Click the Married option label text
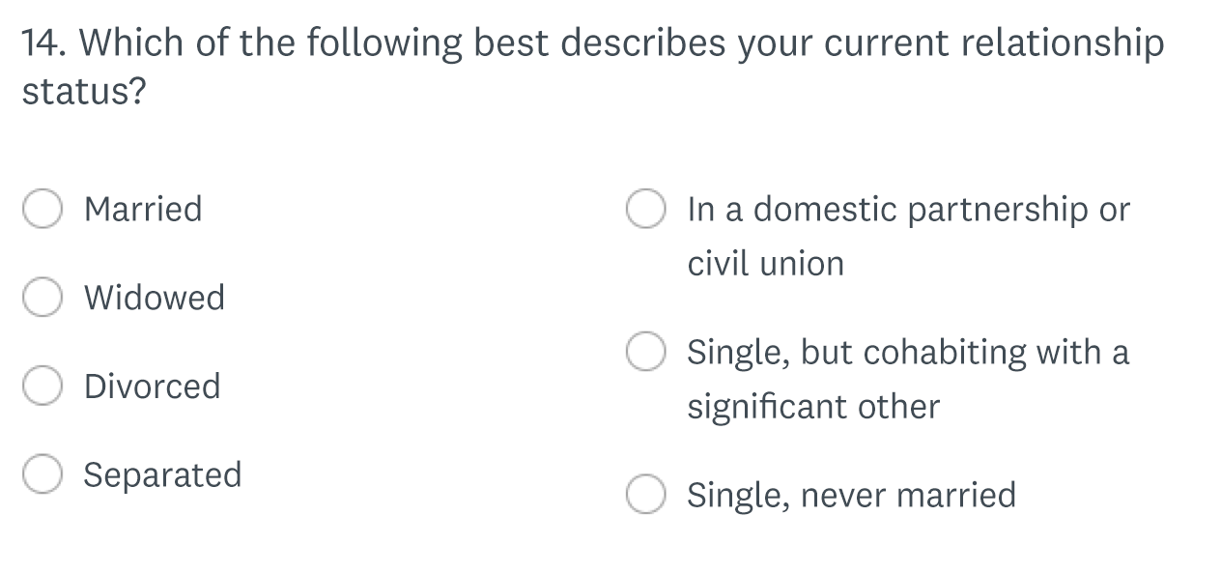The image size is (1221, 573). click(143, 209)
